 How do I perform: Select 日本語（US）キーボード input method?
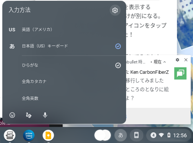[64, 46]
